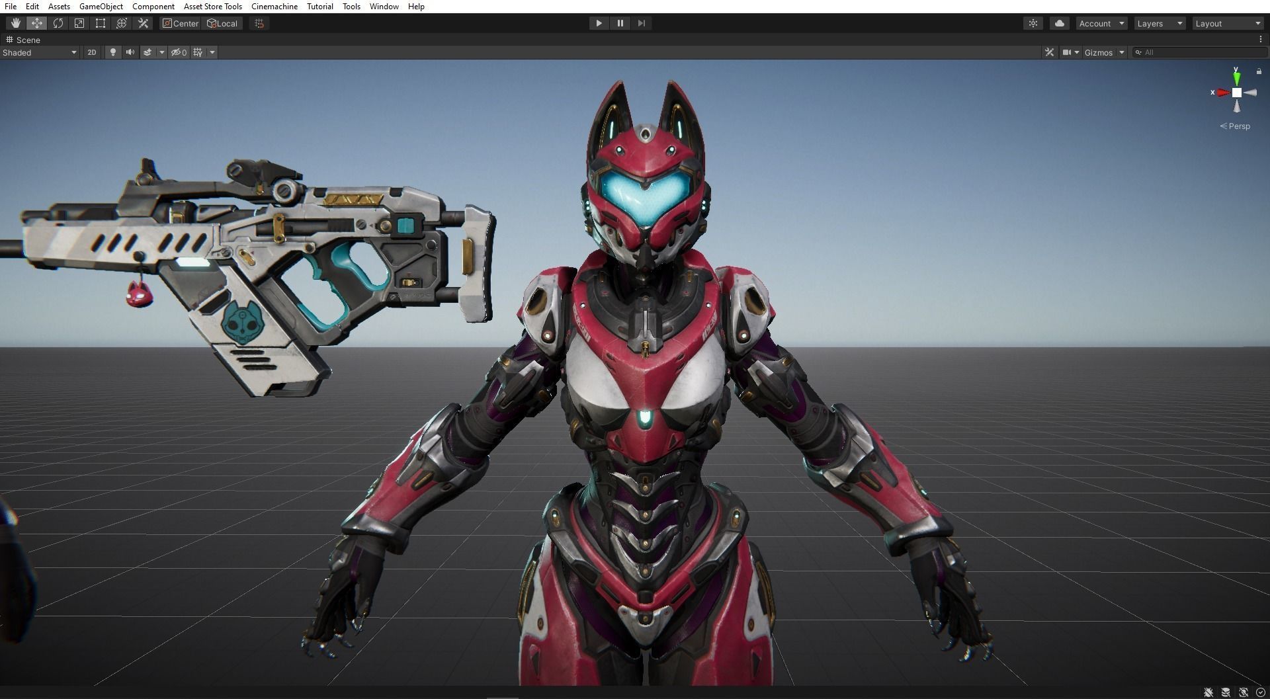Click the gray right axis cone
This screenshot has height=699, width=1270.
tap(1249, 93)
